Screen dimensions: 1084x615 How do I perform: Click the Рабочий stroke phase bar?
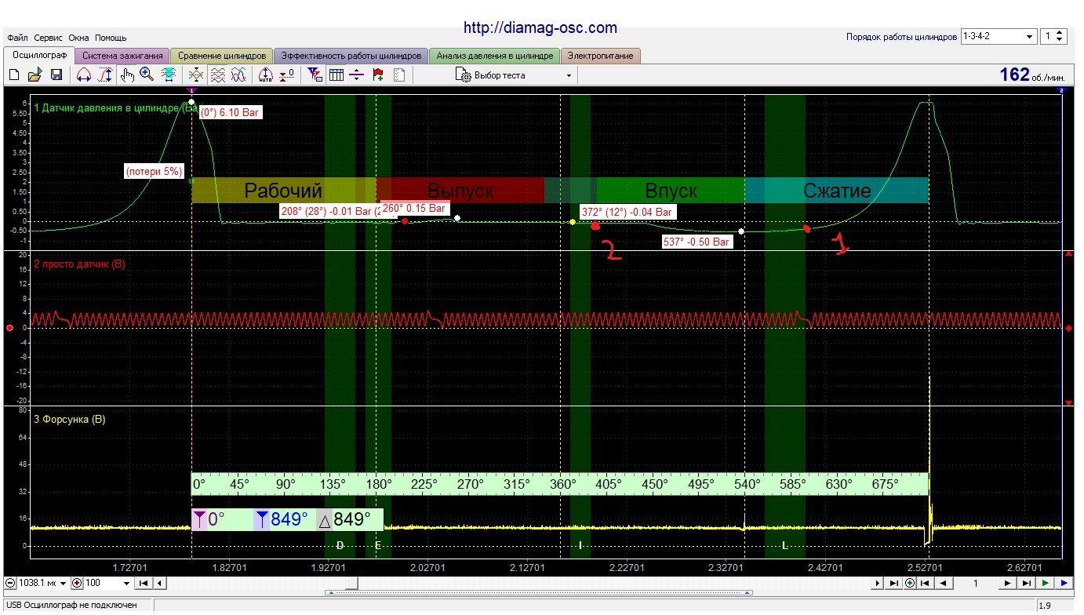click(283, 191)
